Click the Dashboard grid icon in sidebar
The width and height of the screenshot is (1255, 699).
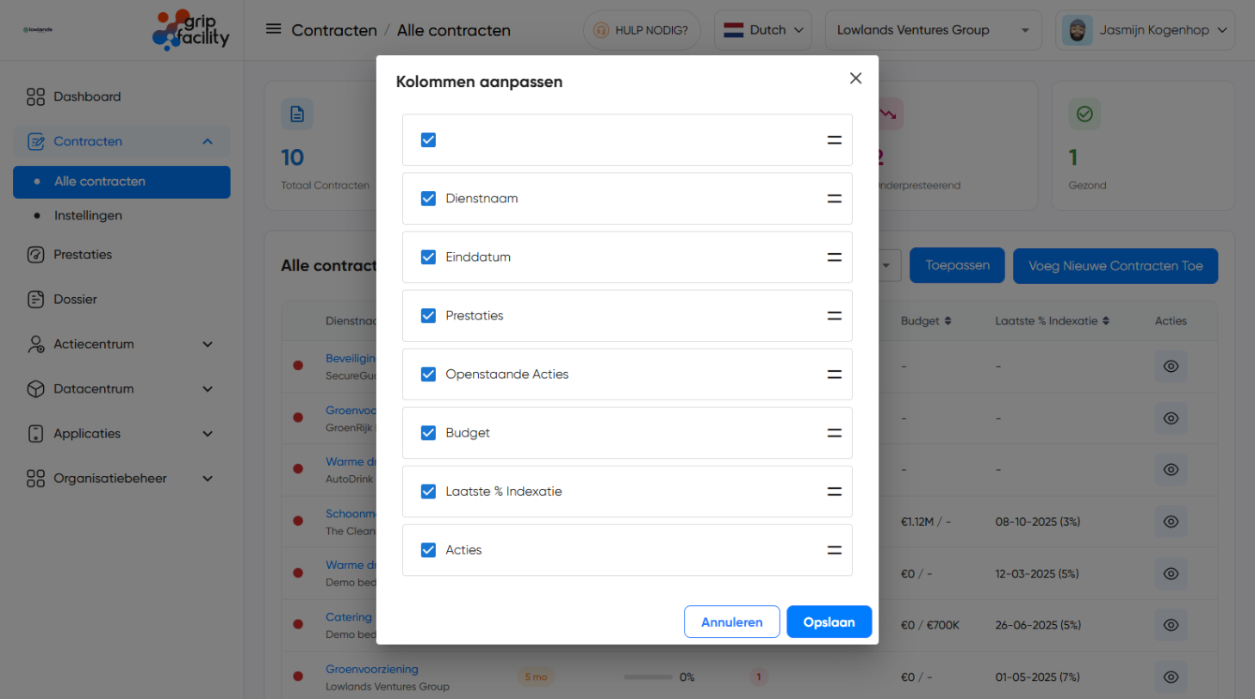click(35, 96)
